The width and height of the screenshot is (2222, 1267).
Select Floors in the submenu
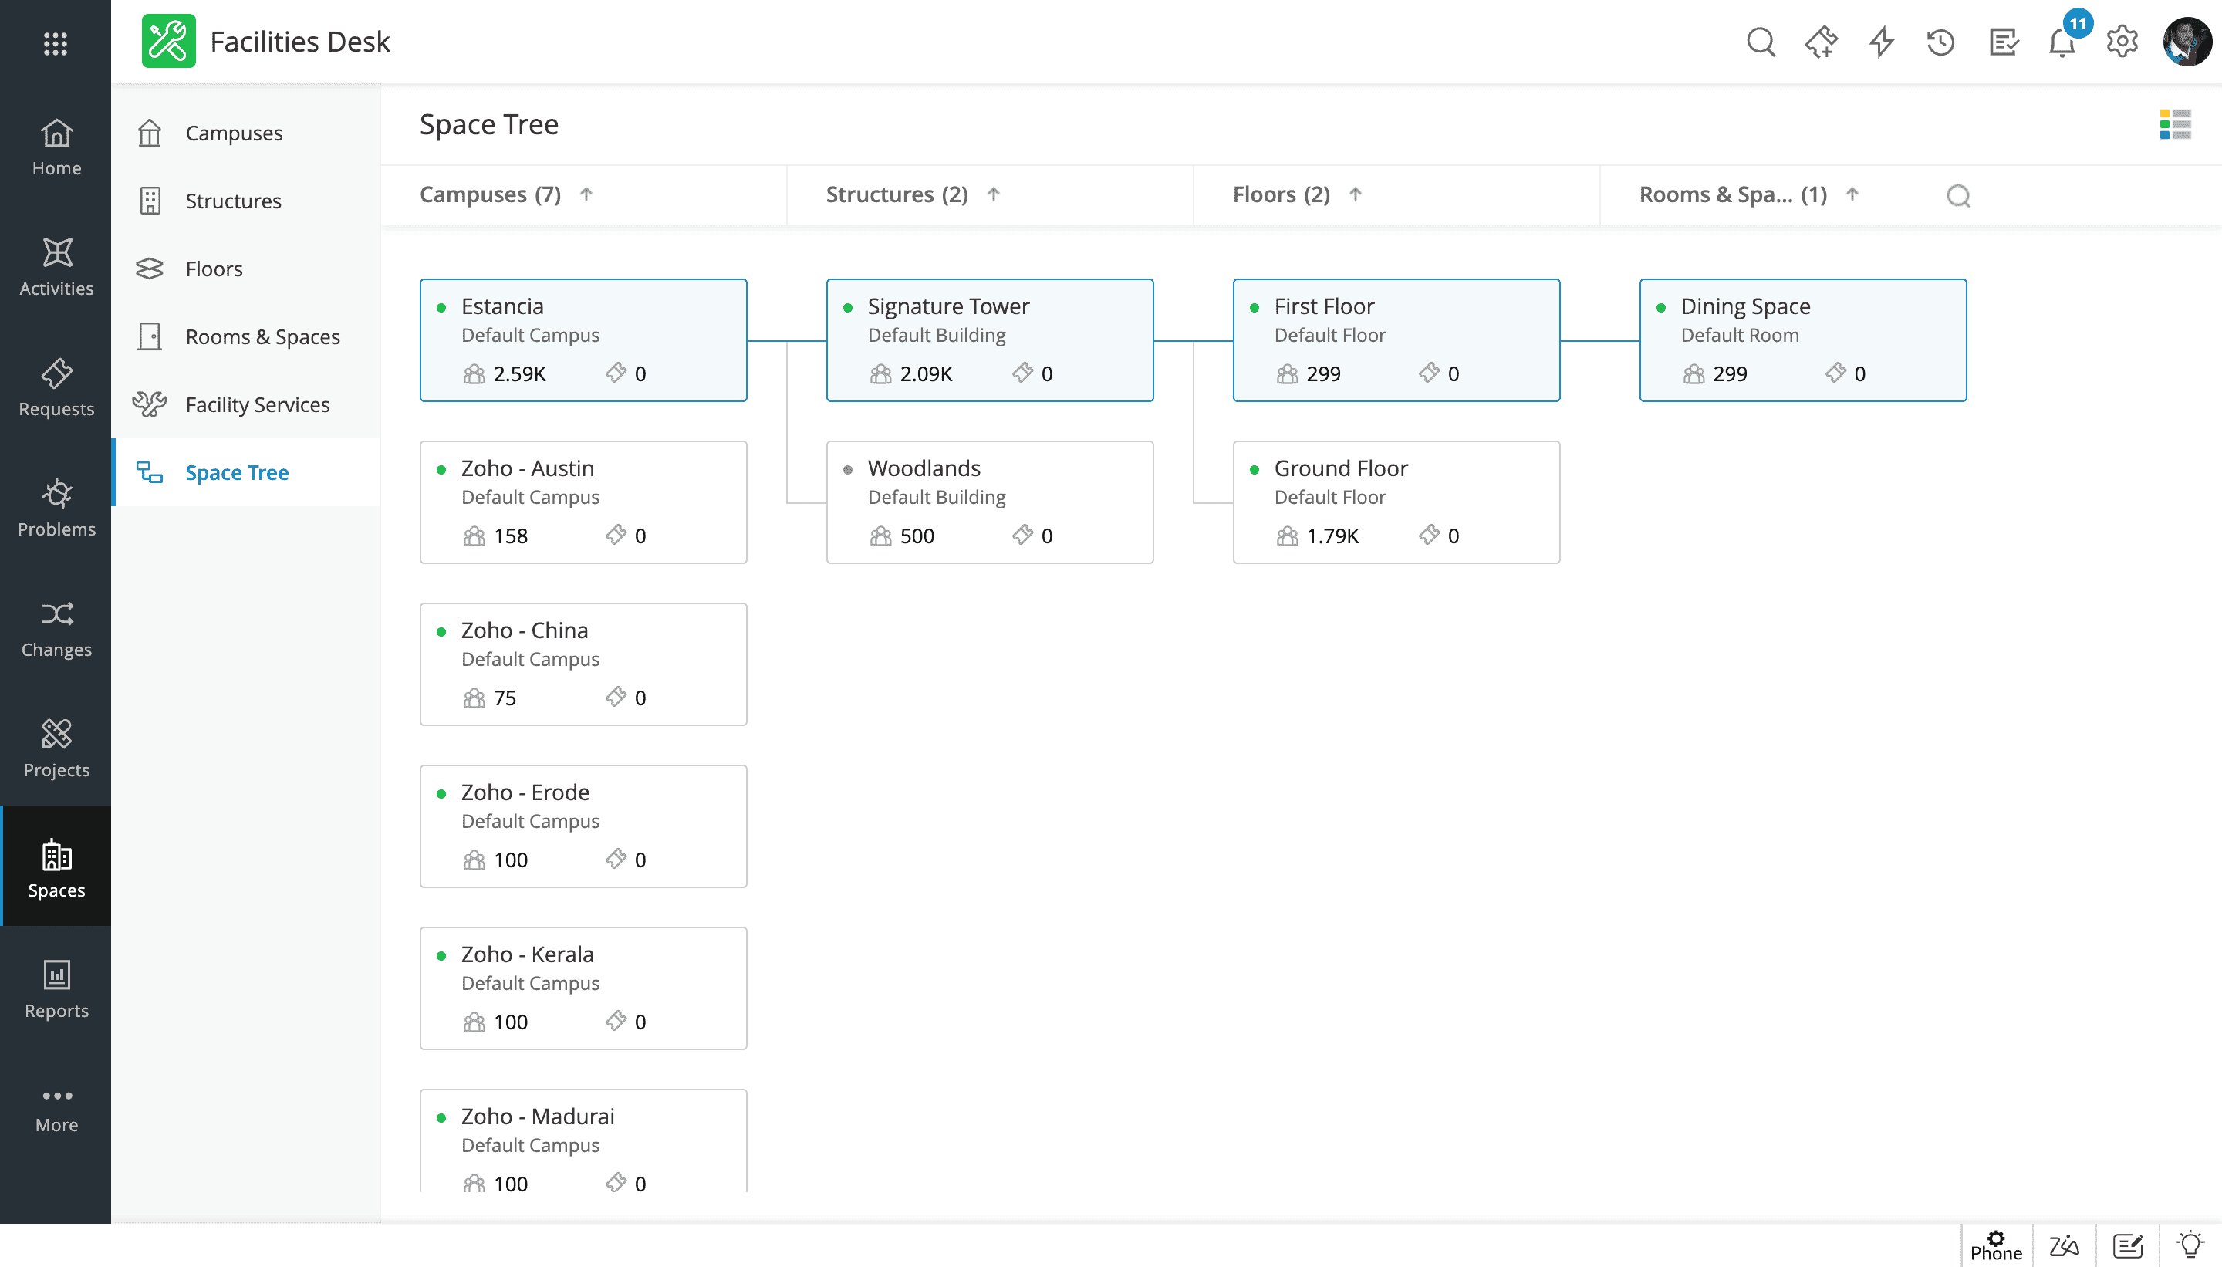pyautogui.click(x=246, y=269)
